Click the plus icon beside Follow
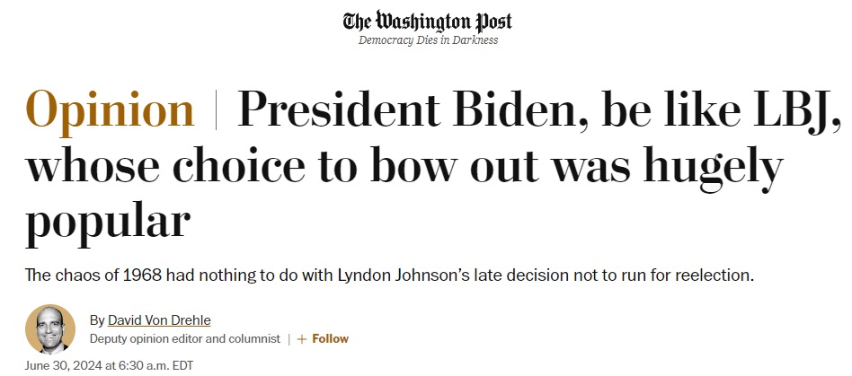The width and height of the screenshot is (852, 376). pos(302,339)
